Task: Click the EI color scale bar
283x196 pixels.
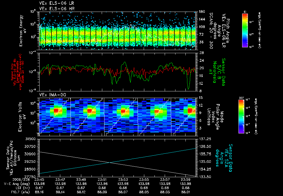Action: tap(245, 30)
